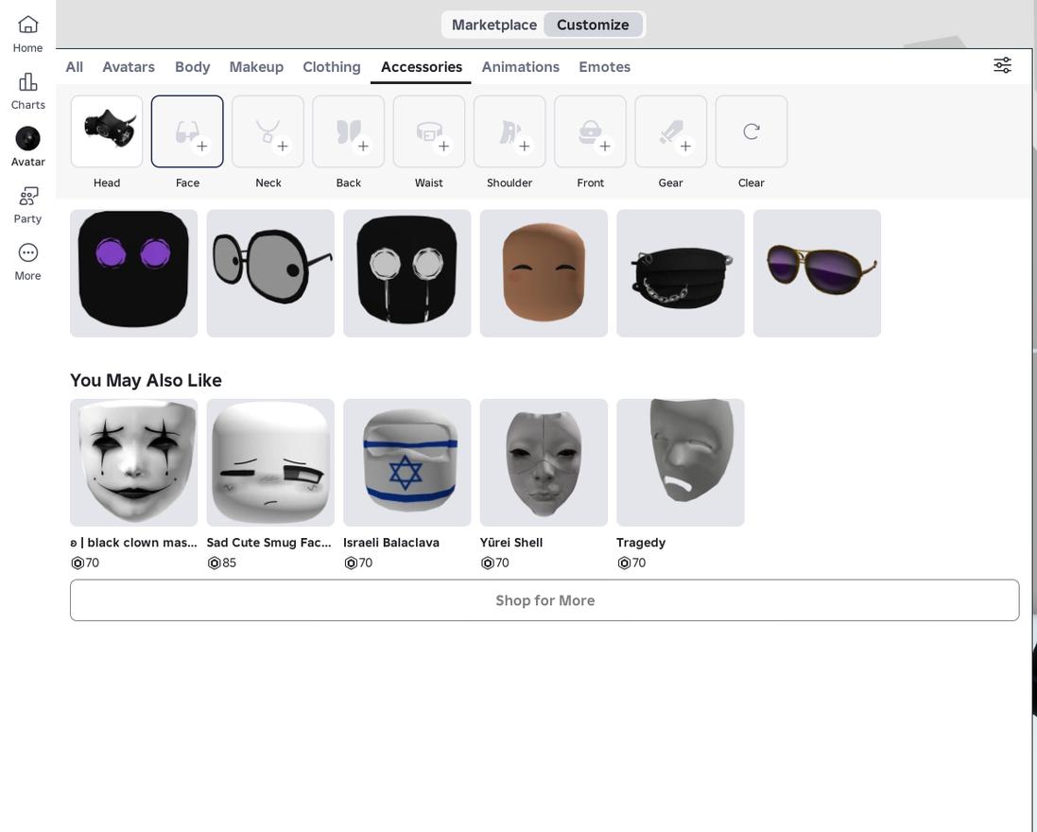Open the Emotes tab
Viewport: 1037px width, 832px height.
(604, 67)
